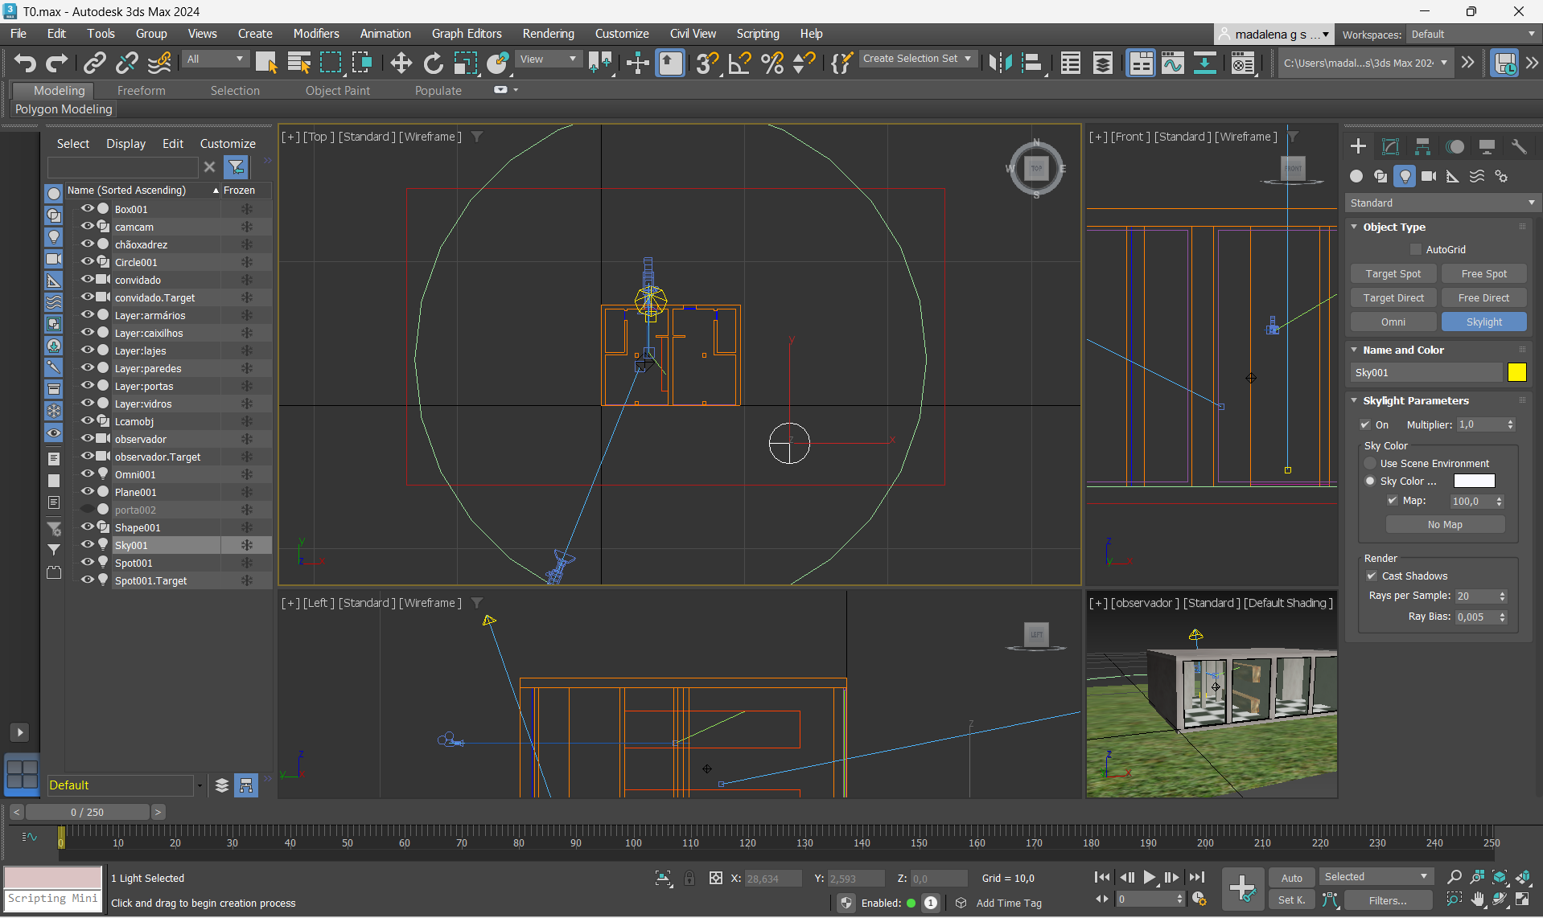
Task: Open the Standard light type dropdown
Action: click(1442, 203)
